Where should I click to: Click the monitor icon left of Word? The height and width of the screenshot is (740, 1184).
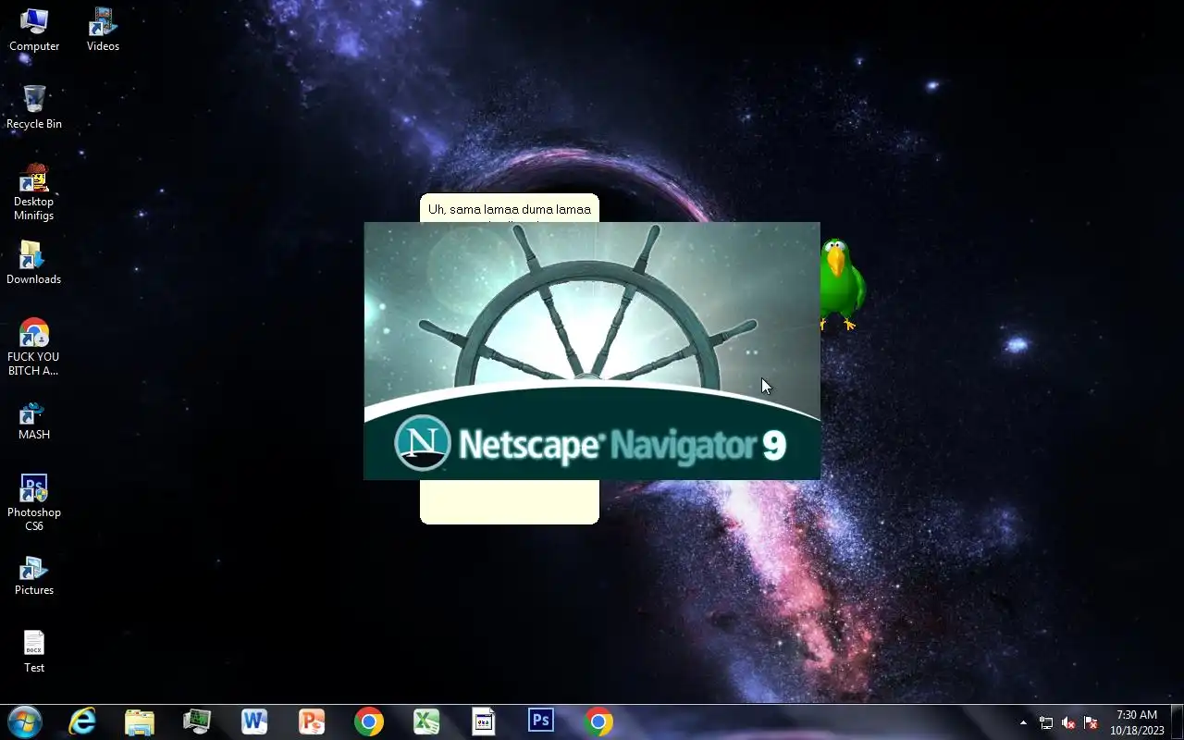[197, 721]
